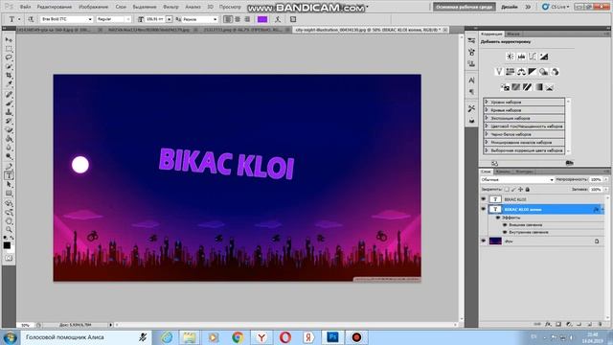Open the Paragraph panel icon in dock
The image size is (613, 345).
click(x=471, y=92)
